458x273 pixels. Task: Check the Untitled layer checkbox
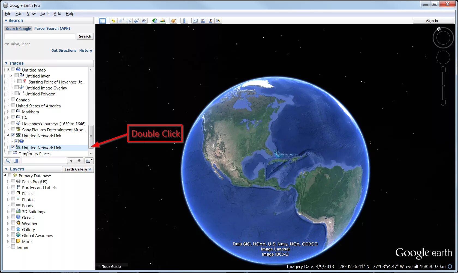(x=16, y=75)
